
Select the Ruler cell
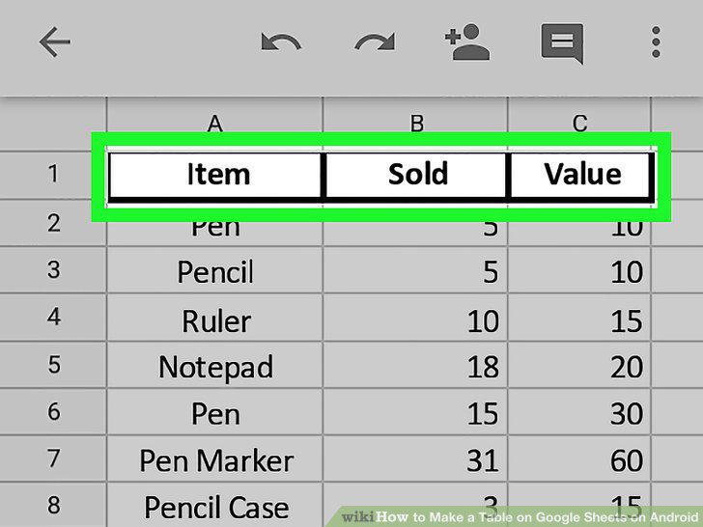coord(214,319)
